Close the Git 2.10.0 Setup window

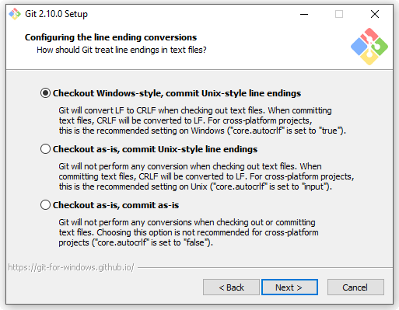(375, 14)
